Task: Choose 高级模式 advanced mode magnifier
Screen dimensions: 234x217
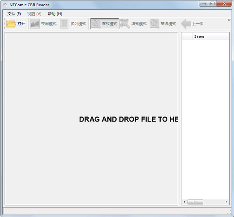Action: [x=154, y=23]
